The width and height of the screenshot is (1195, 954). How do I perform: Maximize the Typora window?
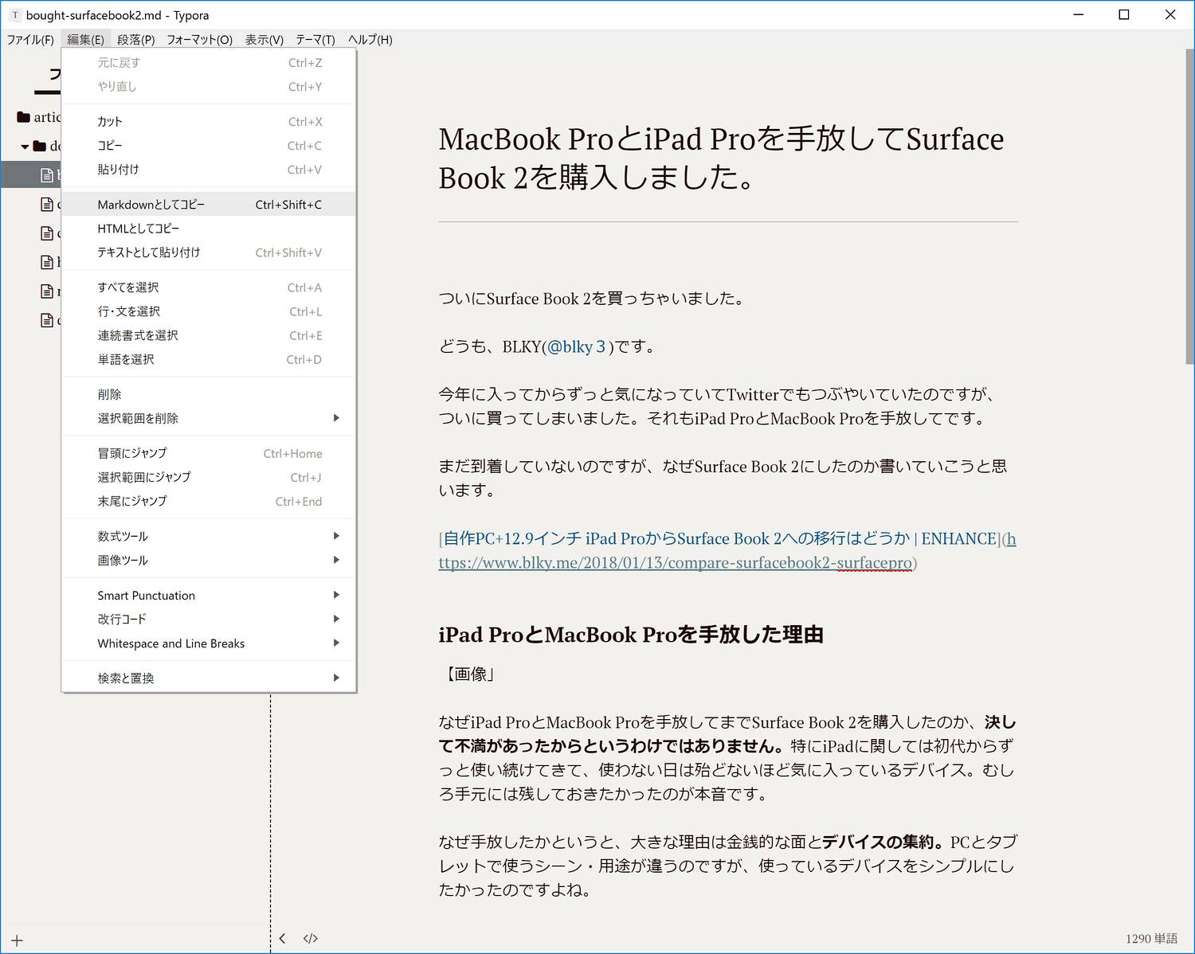1124,14
